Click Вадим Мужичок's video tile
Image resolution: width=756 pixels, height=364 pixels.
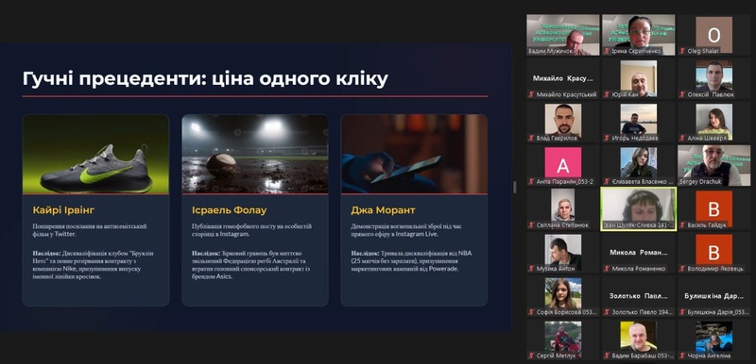tap(562, 35)
